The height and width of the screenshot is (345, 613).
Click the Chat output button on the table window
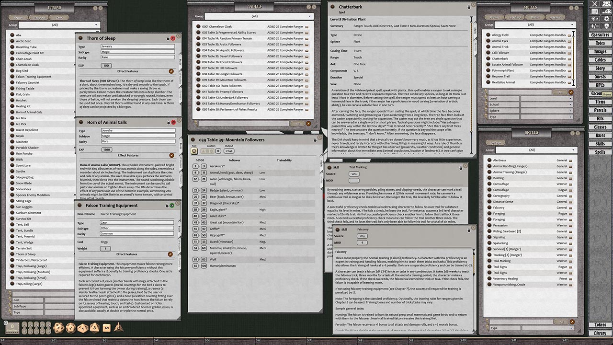click(229, 151)
